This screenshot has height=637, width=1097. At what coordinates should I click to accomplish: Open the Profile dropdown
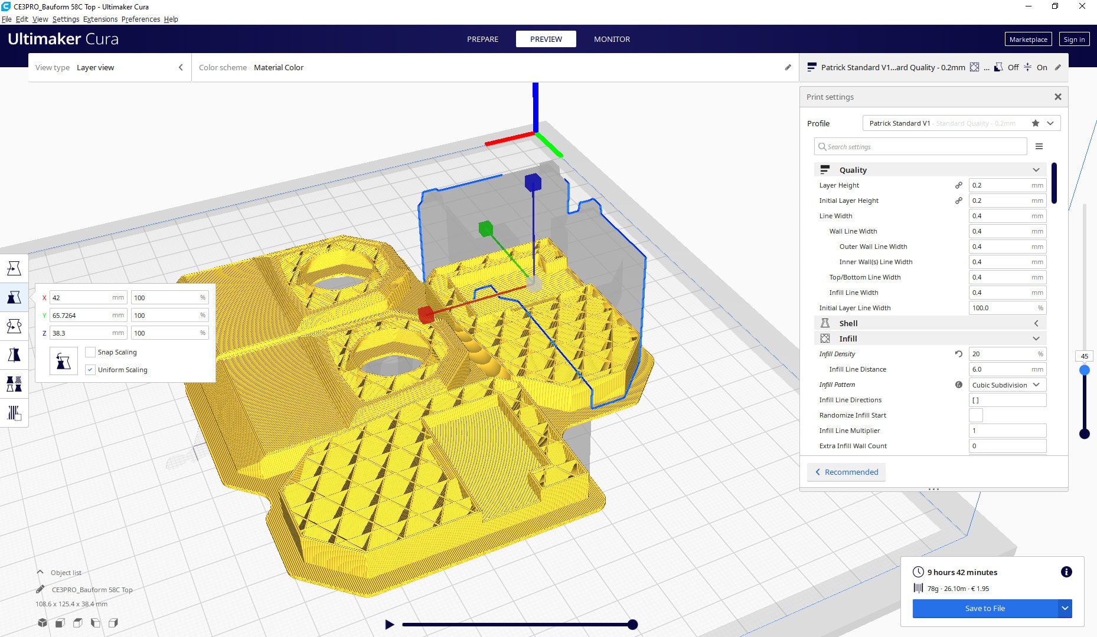(961, 123)
